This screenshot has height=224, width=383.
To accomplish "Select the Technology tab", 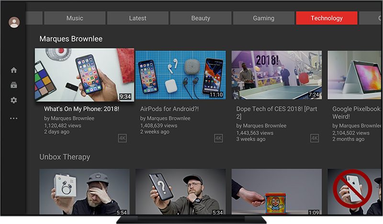I will 327,18.
